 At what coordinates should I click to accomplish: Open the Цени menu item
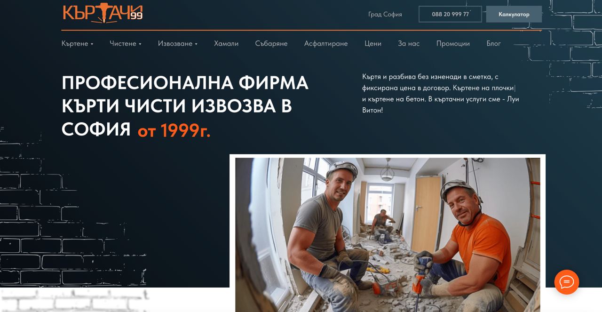373,43
